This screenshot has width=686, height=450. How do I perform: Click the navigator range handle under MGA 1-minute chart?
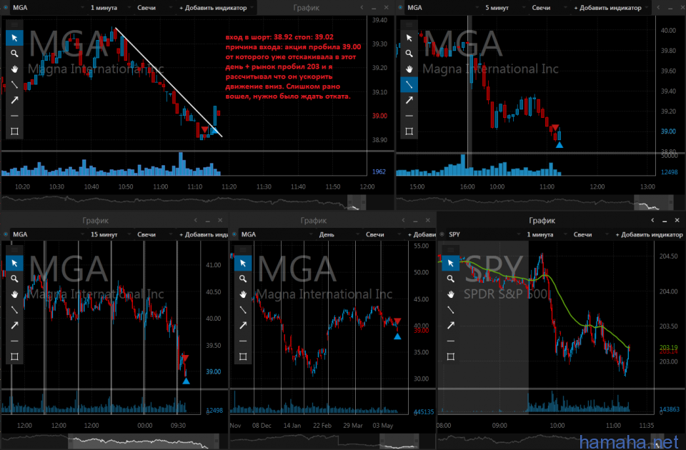(x=357, y=202)
